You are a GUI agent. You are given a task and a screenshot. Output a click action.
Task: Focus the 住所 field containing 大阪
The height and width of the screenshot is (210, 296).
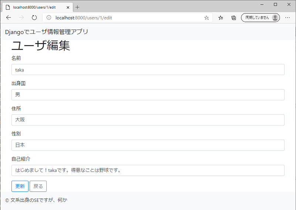coord(148,120)
